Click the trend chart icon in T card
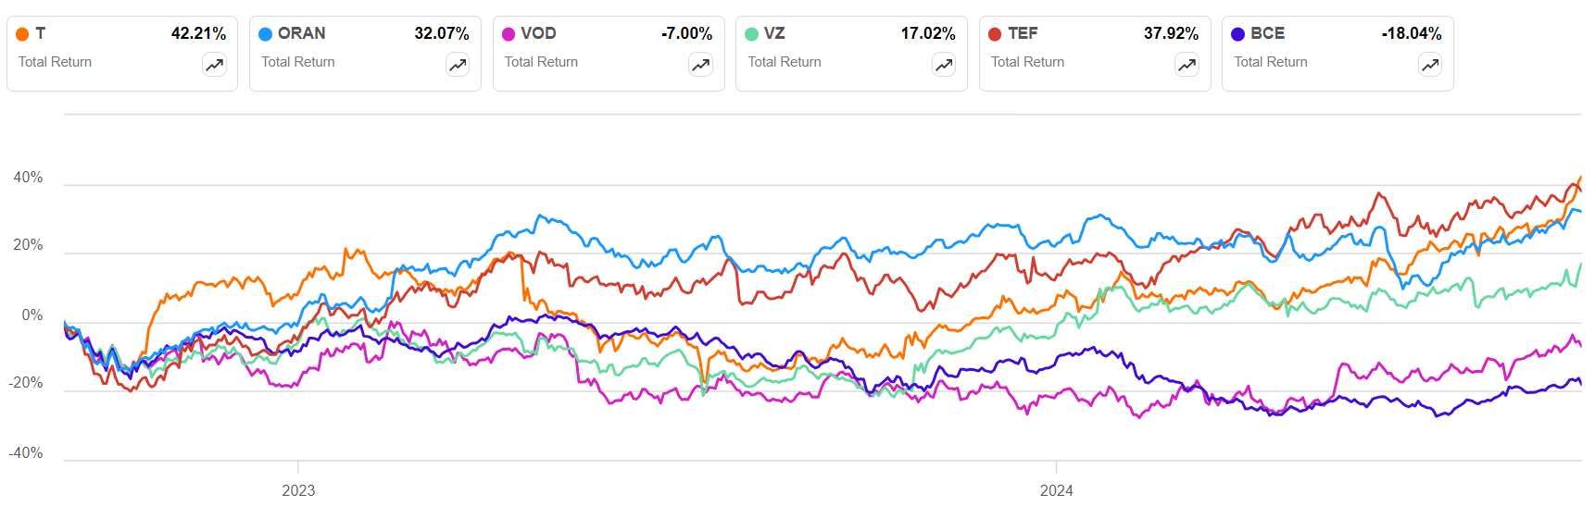This screenshot has height=506, width=1595. coord(215,65)
